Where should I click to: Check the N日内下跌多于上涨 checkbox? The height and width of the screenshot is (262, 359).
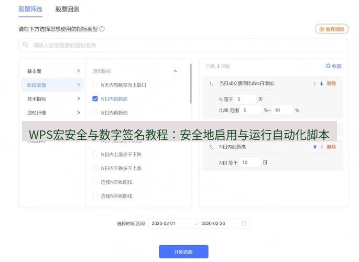point(95,168)
